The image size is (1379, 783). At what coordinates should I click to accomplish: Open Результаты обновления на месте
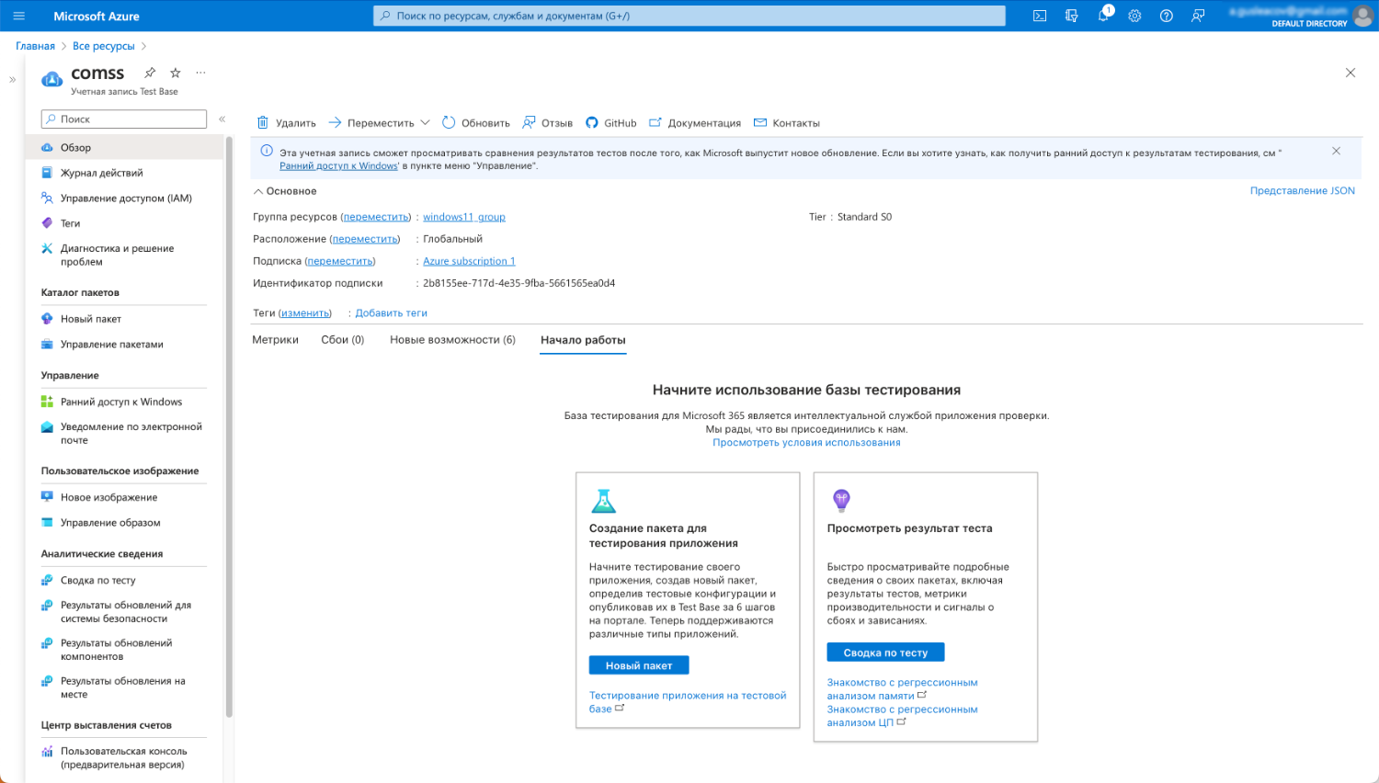coord(124,687)
